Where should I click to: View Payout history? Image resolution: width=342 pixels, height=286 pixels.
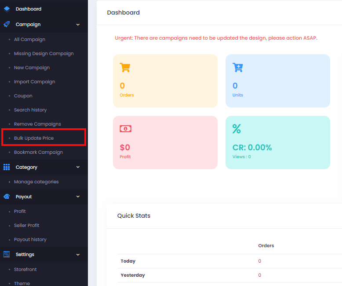pos(30,239)
